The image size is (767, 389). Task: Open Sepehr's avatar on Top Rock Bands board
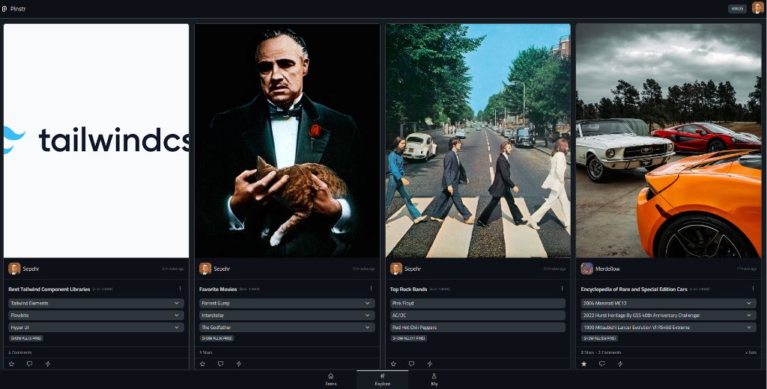click(396, 269)
